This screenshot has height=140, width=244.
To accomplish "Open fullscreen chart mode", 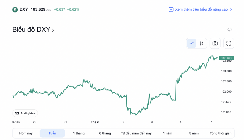I will (229, 43).
